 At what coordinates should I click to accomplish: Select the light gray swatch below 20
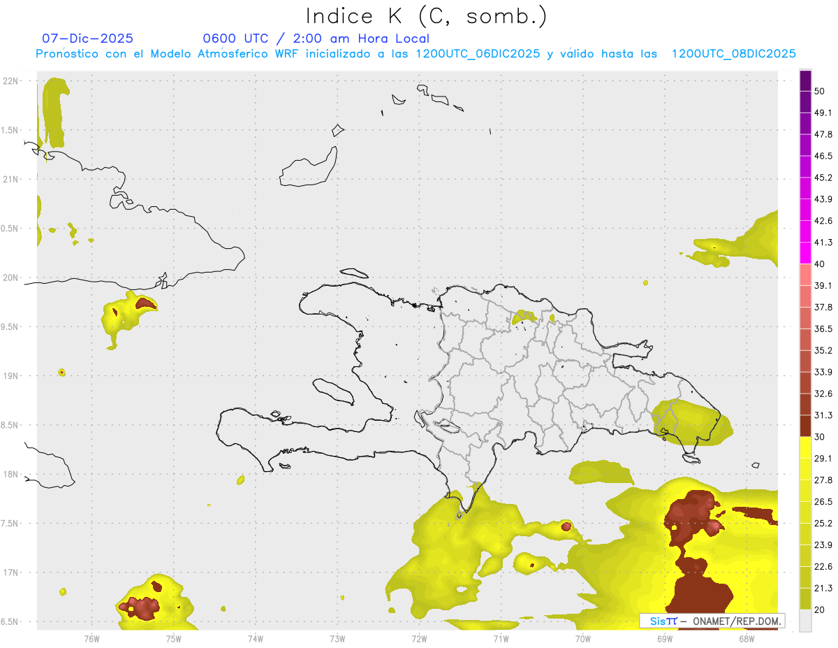coord(806,620)
